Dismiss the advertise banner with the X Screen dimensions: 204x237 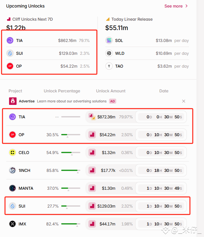coord(183,101)
